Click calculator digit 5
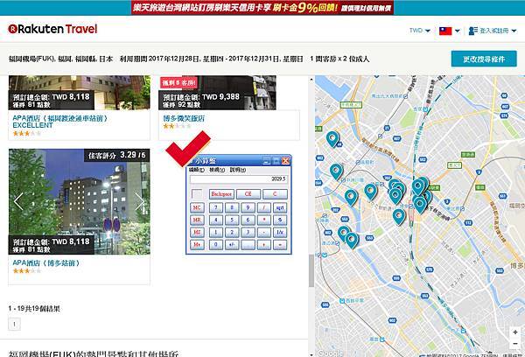This screenshot has height=357, width=525. [232, 220]
